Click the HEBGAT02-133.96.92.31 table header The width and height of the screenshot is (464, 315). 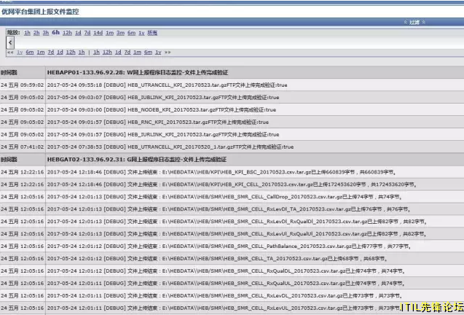[137, 160]
